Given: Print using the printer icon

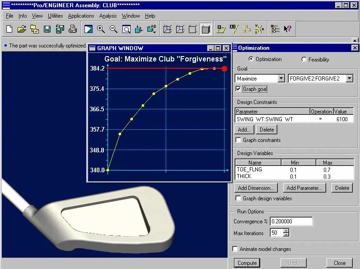Looking at the screenshot, I should pyautogui.click(x=73, y=29).
